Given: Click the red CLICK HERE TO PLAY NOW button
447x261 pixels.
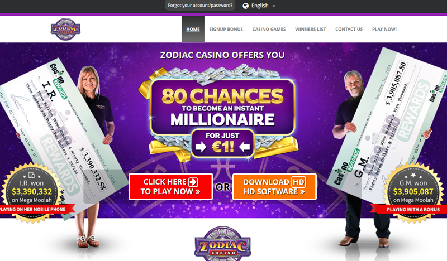Looking at the screenshot, I should [x=171, y=186].
